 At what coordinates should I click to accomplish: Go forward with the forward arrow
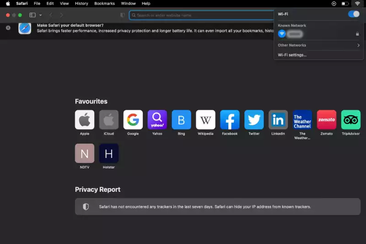click(61, 15)
